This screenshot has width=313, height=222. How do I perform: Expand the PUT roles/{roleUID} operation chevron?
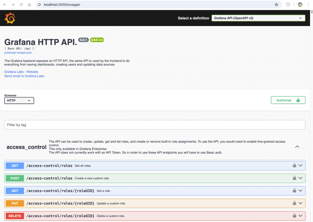(x=300, y=203)
